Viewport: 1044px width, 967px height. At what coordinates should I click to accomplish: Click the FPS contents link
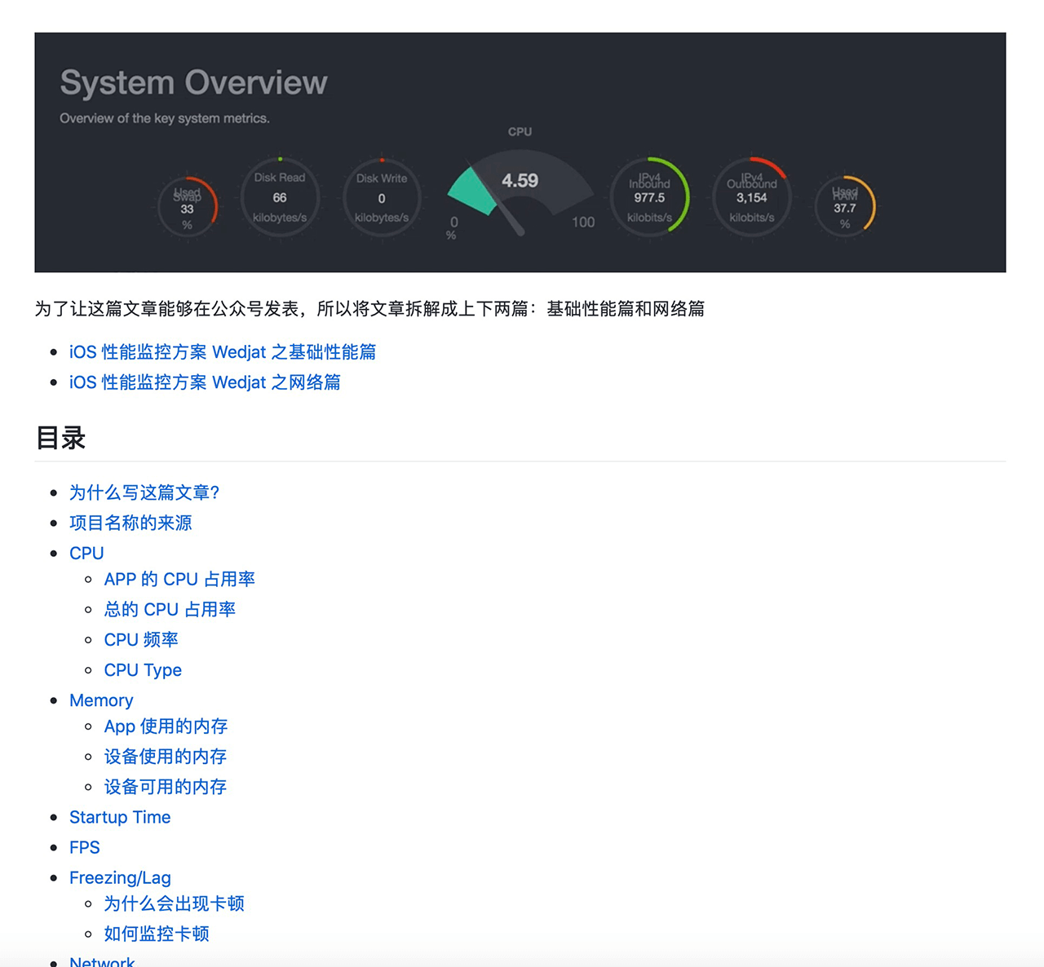[x=85, y=847]
